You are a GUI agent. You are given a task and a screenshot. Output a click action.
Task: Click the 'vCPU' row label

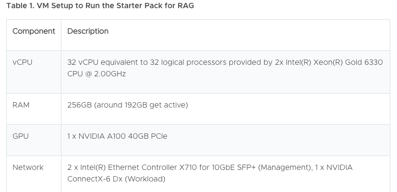coord(22,62)
